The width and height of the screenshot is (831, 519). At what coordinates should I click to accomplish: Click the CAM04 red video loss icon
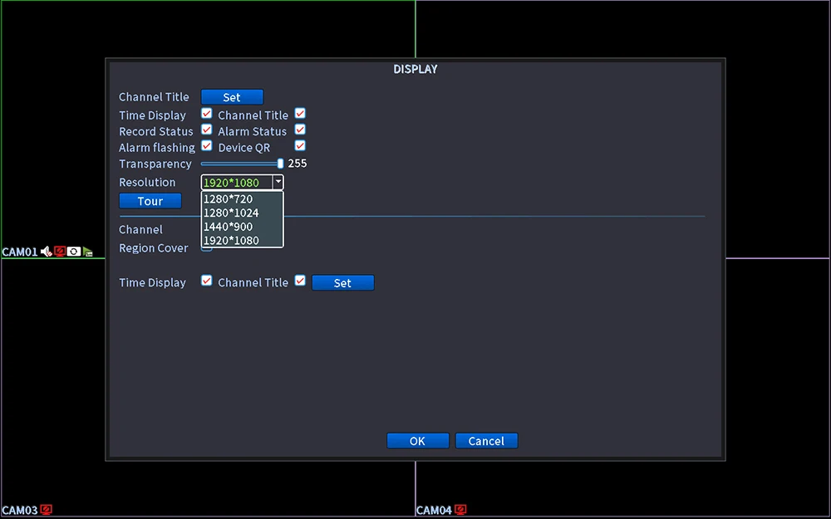(x=460, y=510)
